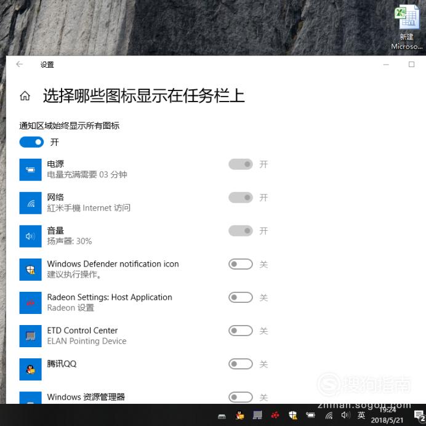This screenshot has height=426, width=426.
Task: Click the 腾讯QQ label text
Action: point(62,364)
